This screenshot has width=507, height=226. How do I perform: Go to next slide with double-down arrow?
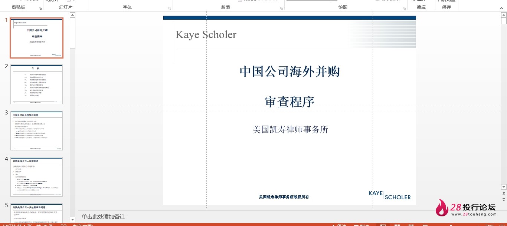504,199
